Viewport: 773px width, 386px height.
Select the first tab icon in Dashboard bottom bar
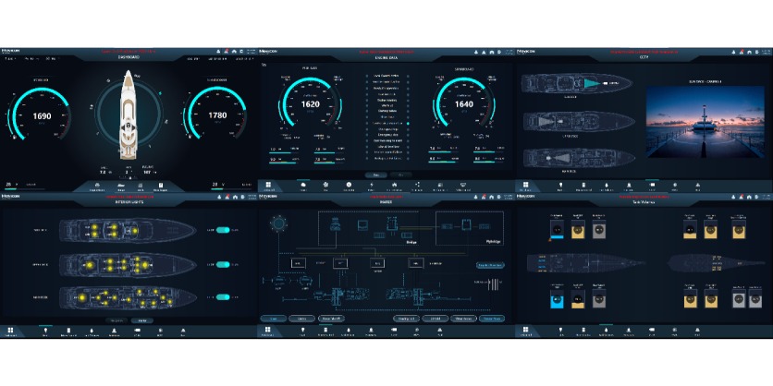point(96,187)
